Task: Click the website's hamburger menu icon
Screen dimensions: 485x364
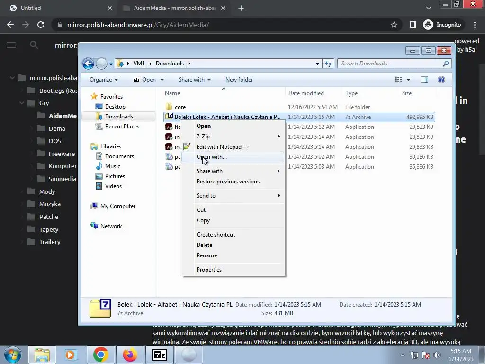Action: 11,45
